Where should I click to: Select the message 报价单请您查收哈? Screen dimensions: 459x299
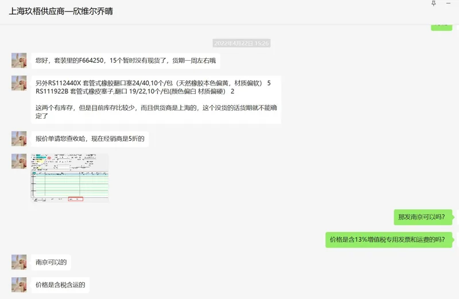(x=90, y=139)
